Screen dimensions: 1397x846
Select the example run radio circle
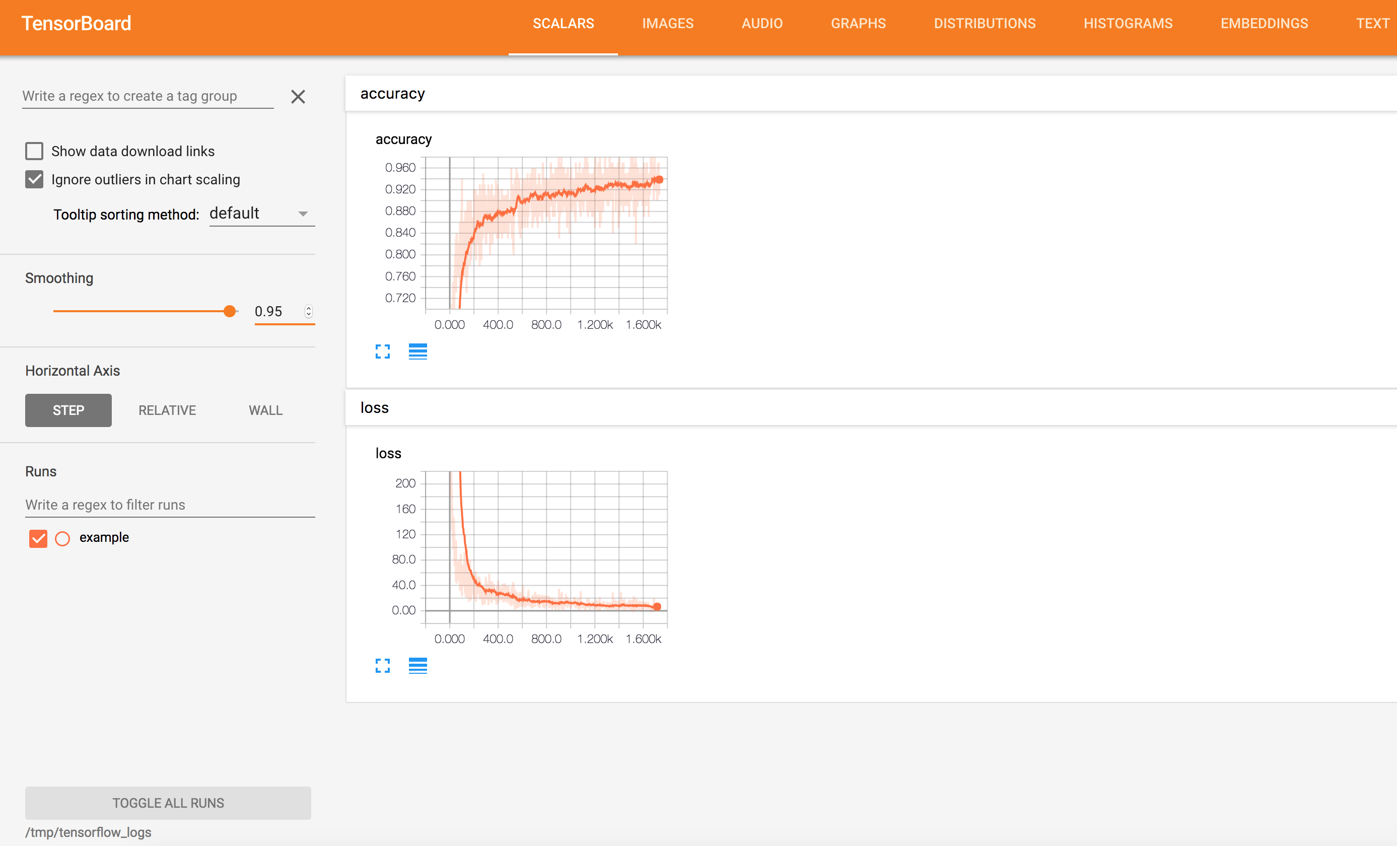coord(62,538)
